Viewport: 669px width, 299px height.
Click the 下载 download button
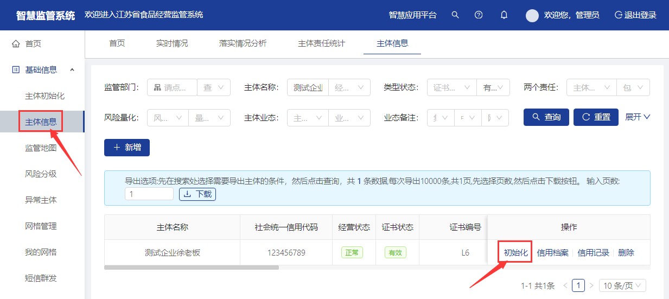(x=197, y=194)
